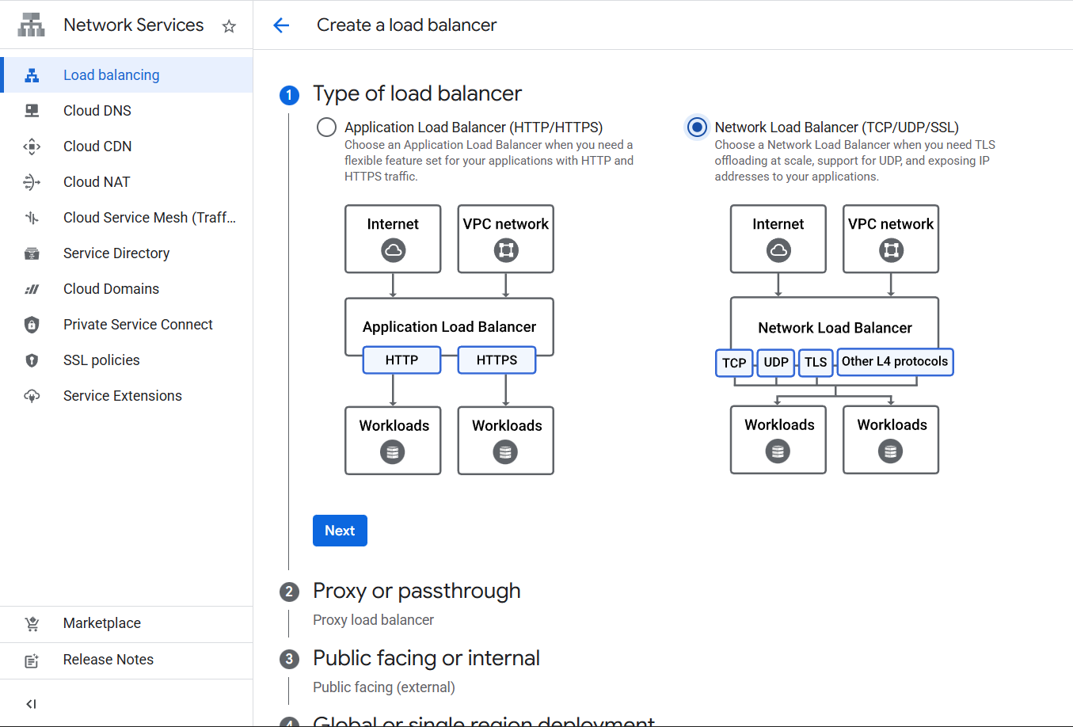
Task: Click the Service Directory icon
Action: (x=32, y=253)
